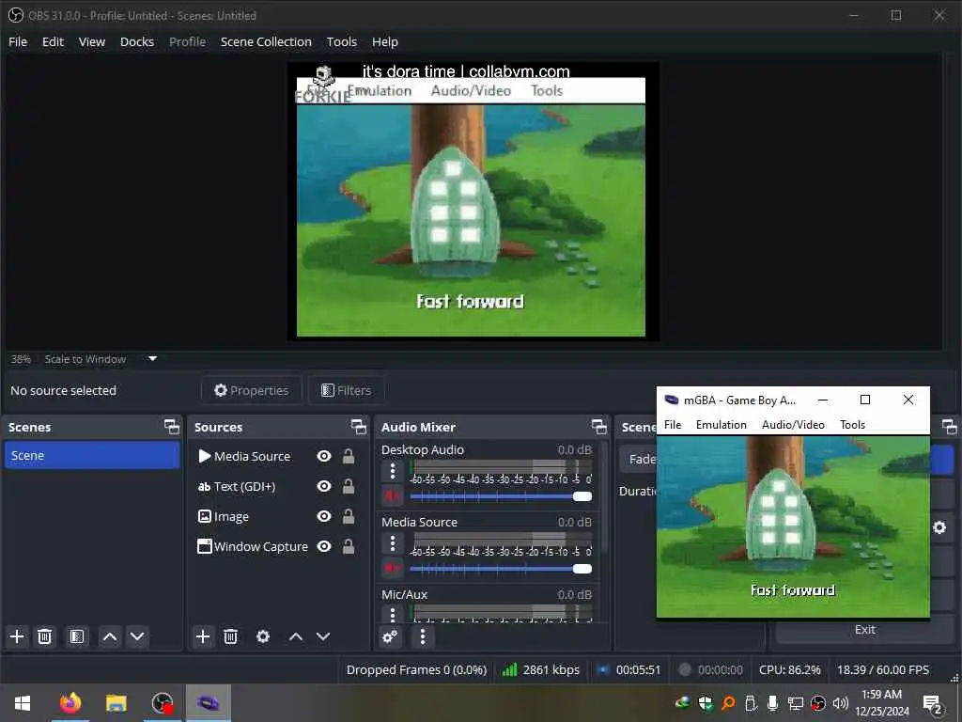Adjust Desktop Audio volume slider

pos(501,496)
